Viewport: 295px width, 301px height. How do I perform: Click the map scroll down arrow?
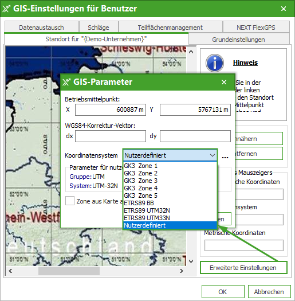pyautogui.click(x=191, y=261)
